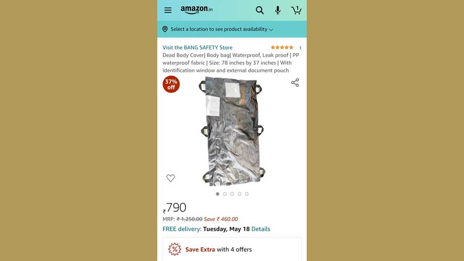Open the hamburger menu
Image resolution: width=464 pixels, height=261 pixels.
(168, 10)
